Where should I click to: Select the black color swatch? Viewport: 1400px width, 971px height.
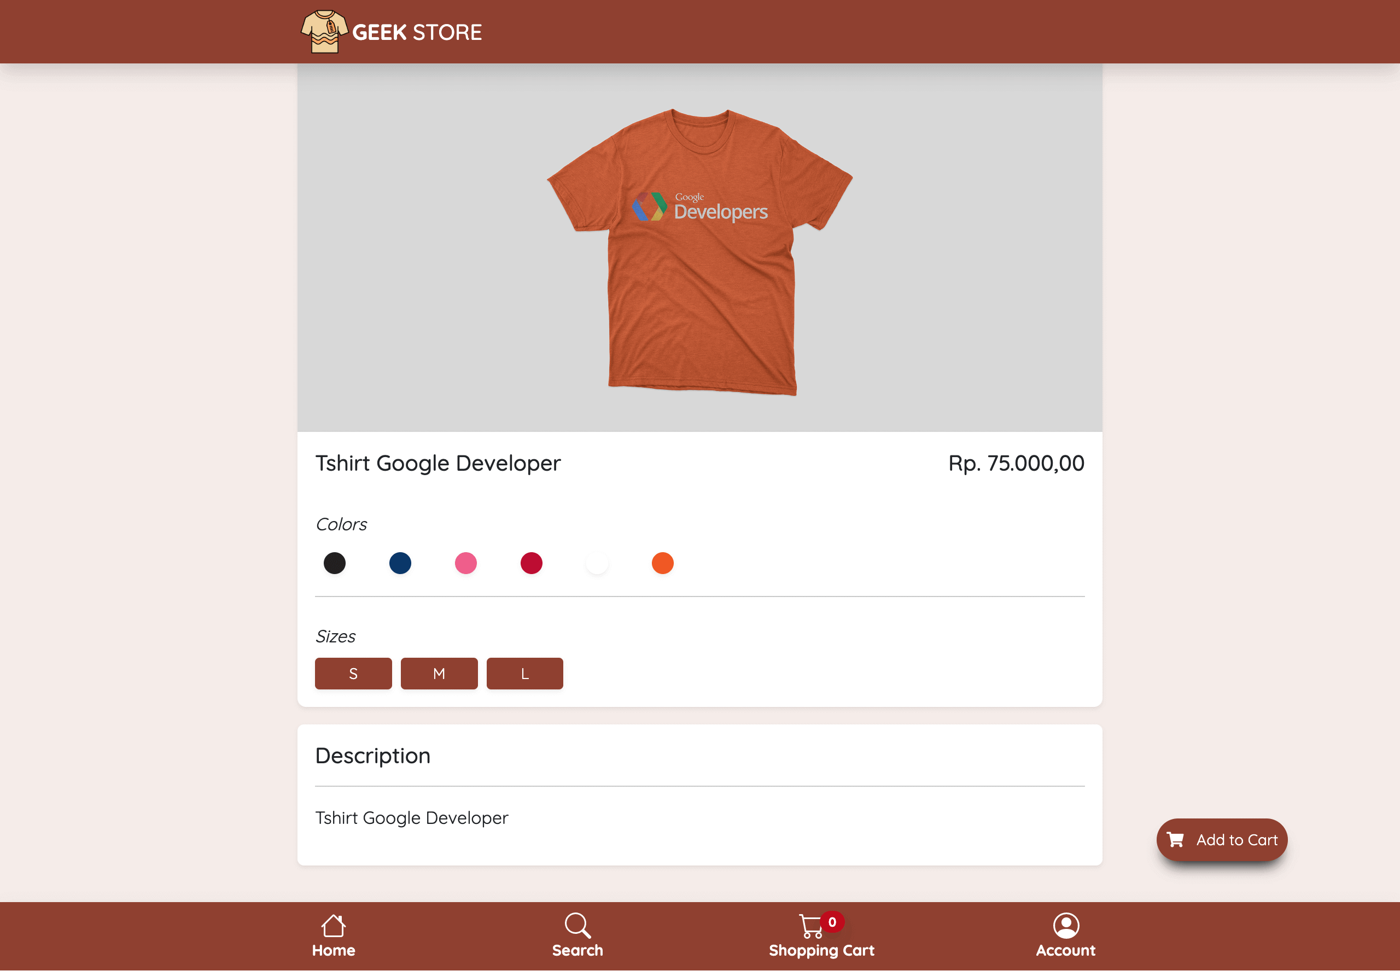[335, 563]
